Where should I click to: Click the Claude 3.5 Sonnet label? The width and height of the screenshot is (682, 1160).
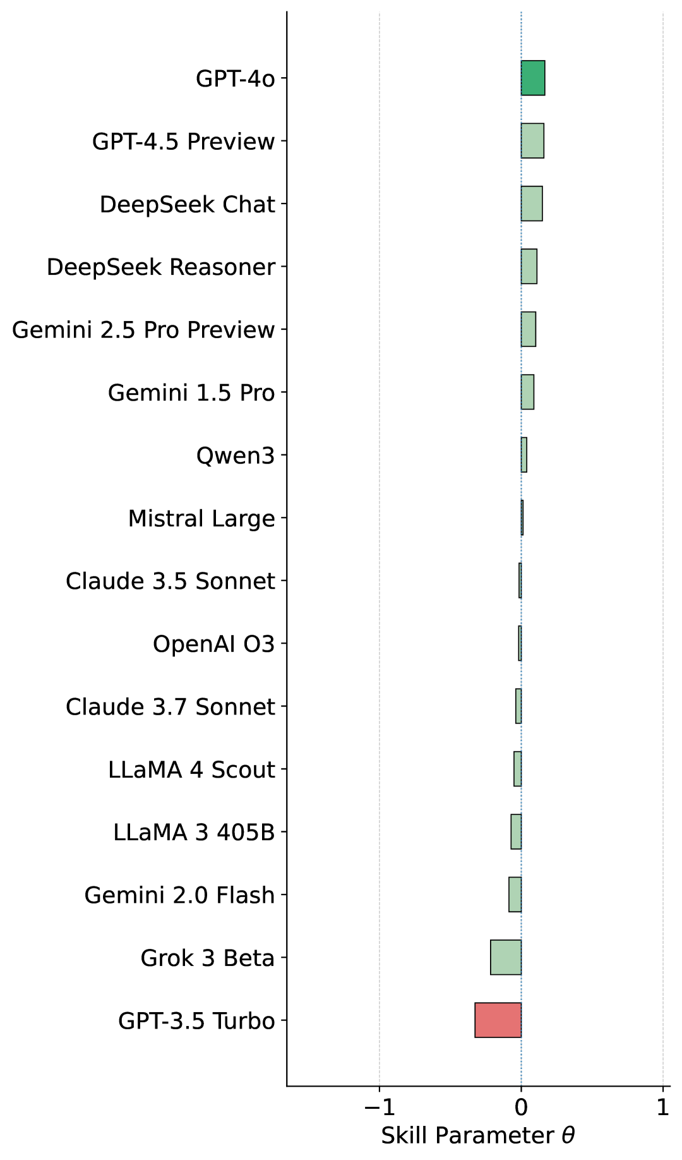click(x=170, y=581)
